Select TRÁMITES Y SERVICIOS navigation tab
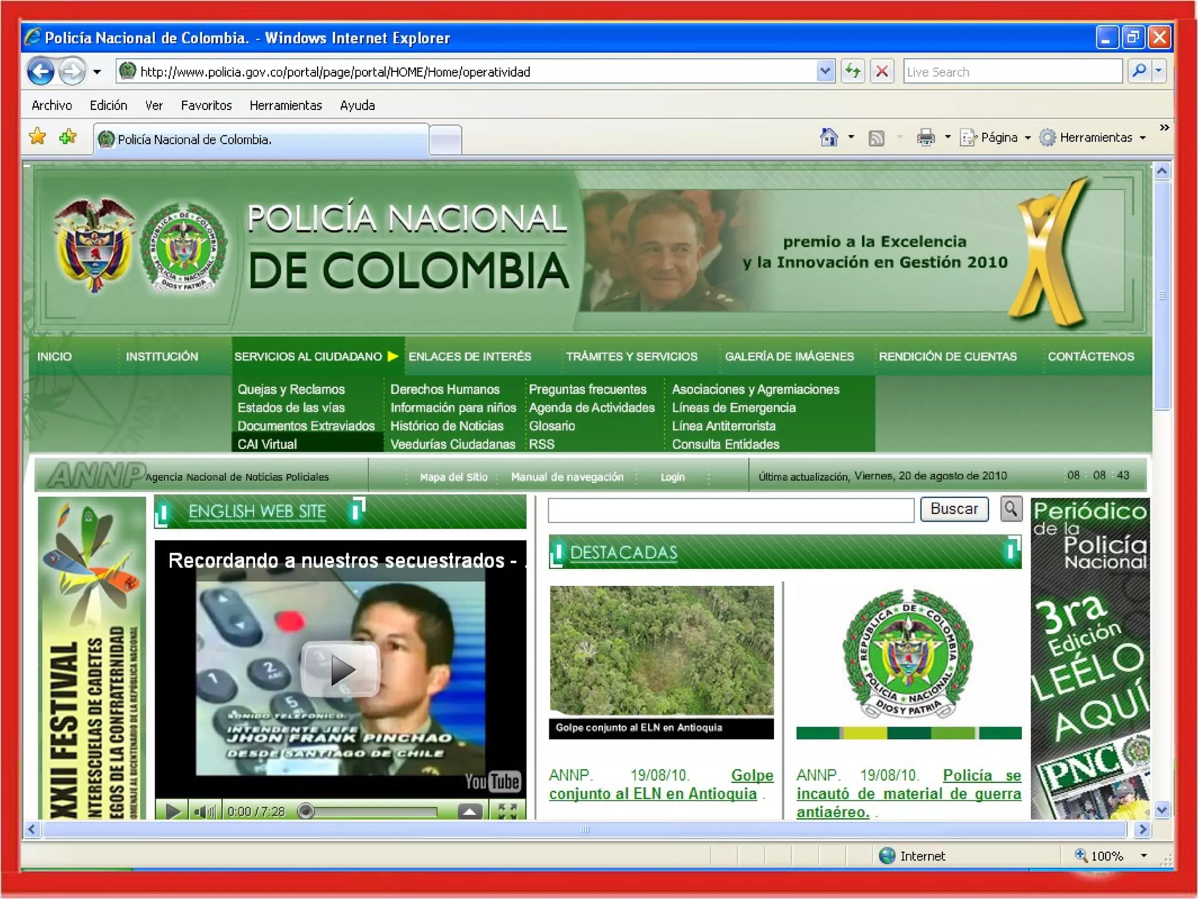 pyautogui.click(x=631, y=356)
